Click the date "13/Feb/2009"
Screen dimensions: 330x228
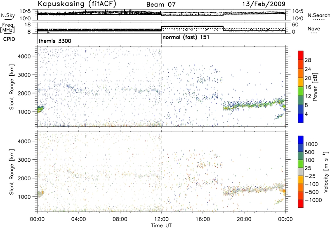click(x=264, y=4)
